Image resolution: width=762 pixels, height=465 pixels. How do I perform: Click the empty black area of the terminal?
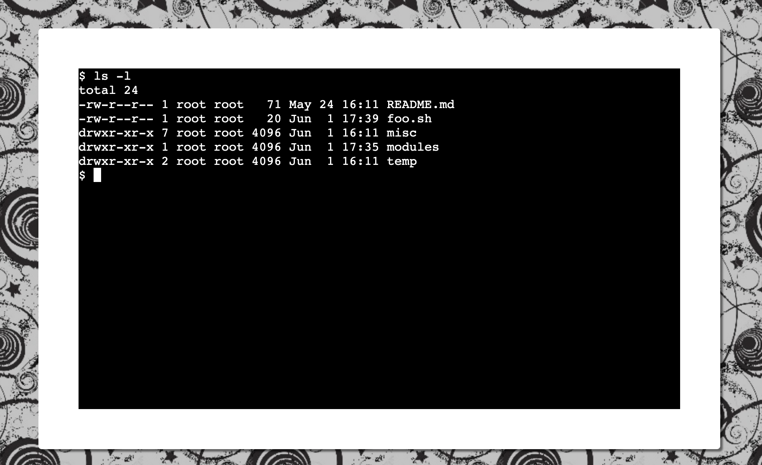379,292
